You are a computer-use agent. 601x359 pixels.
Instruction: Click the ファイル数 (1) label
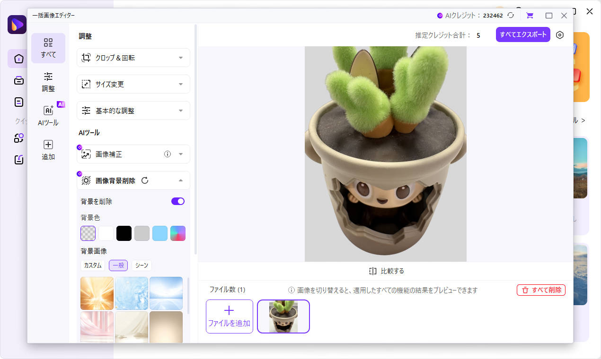tap(228, 290)
